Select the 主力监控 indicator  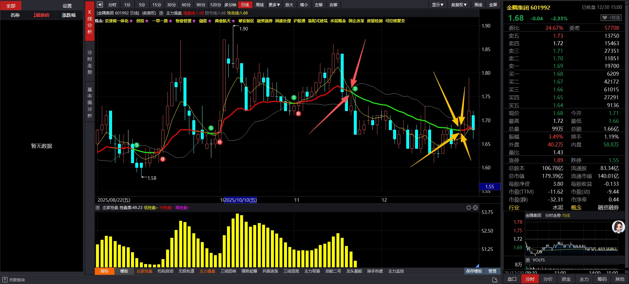coord(396,271)
